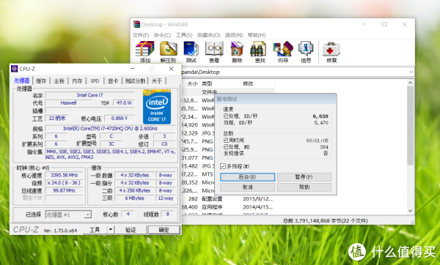The height and width of the screenshot is (265, 440).
Task: Expand the WinRAR address bar path dropdown
Action: coord(411,72)
